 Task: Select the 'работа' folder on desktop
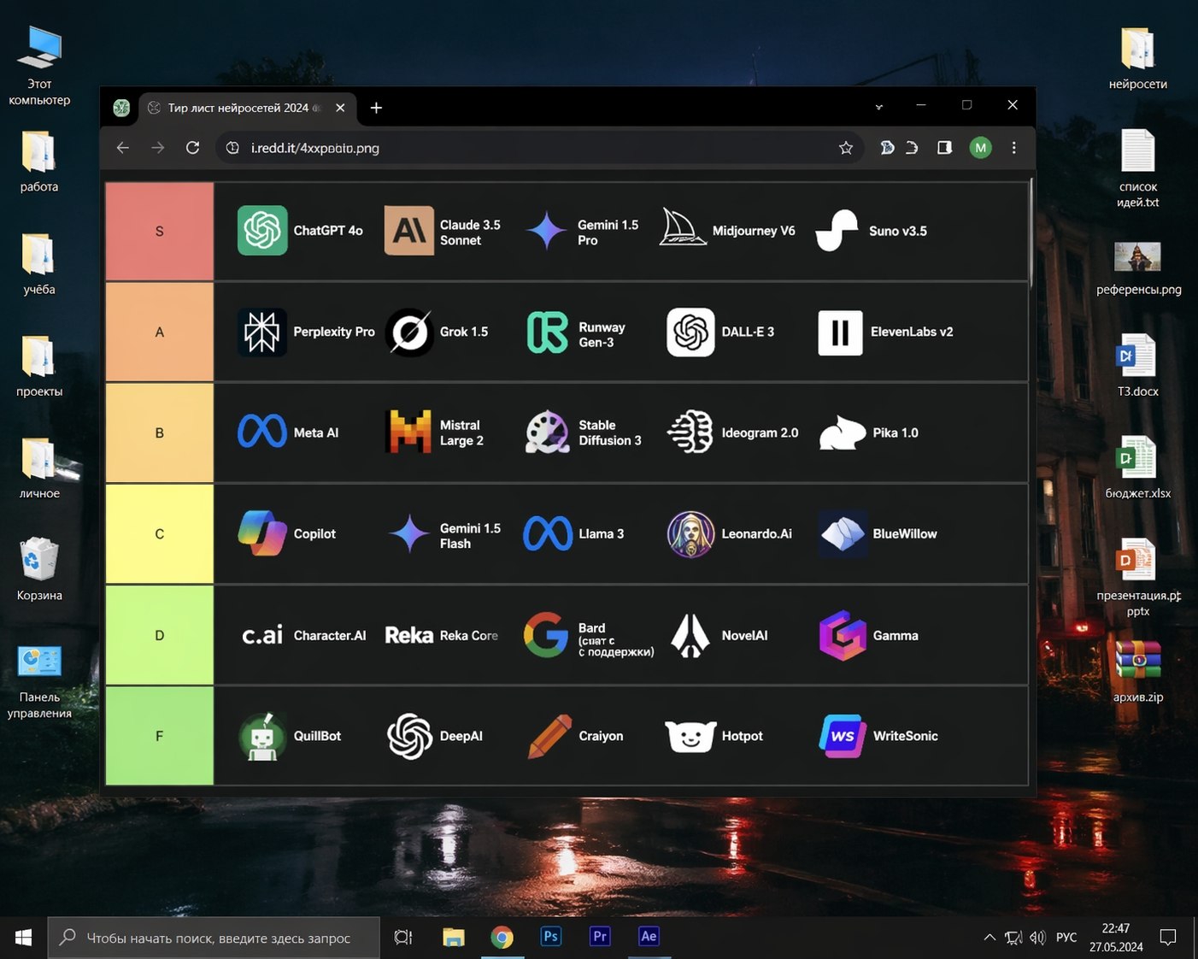[39, 162]
